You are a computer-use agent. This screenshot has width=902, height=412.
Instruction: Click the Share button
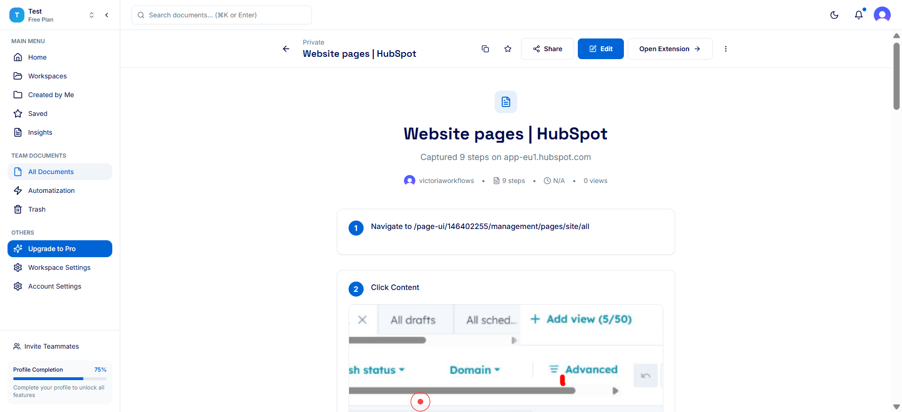(547, 49)
